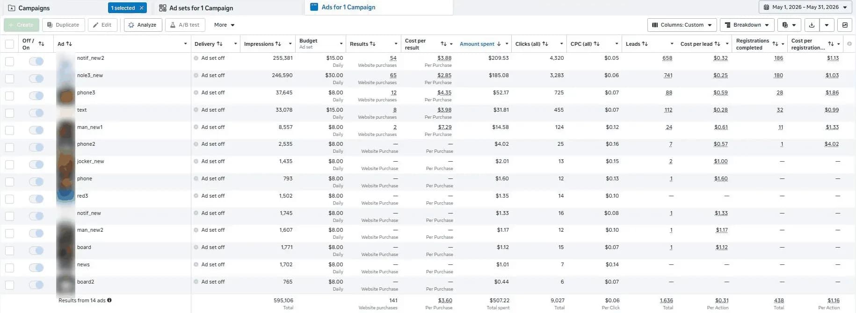The image size is (856, 313).
Task: Click the add column plus icon
Action: pos(849,44)
